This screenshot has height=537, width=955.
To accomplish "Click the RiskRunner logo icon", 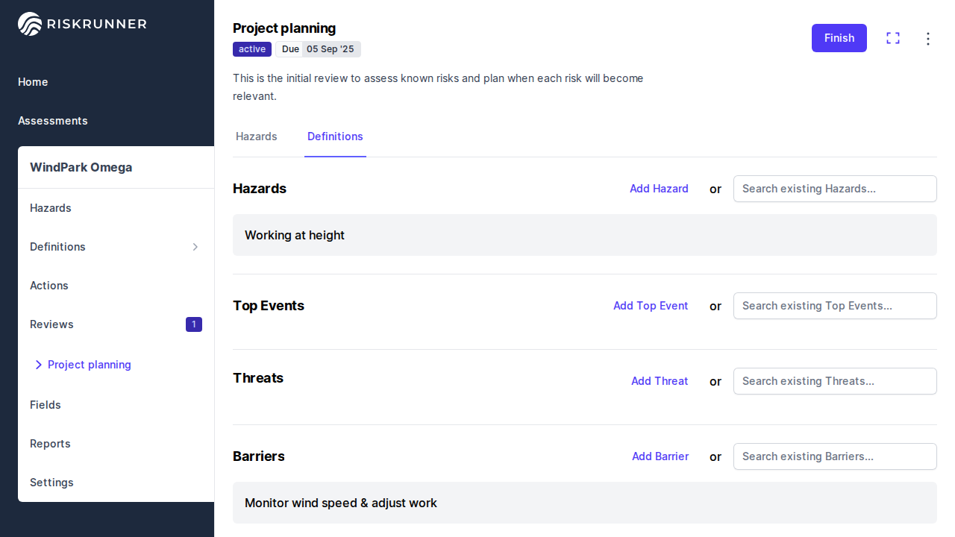I will point(31,24).
